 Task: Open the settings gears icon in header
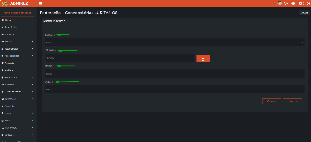coord(301,3)
